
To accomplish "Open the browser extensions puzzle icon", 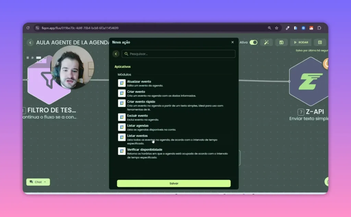I will 319,28.
